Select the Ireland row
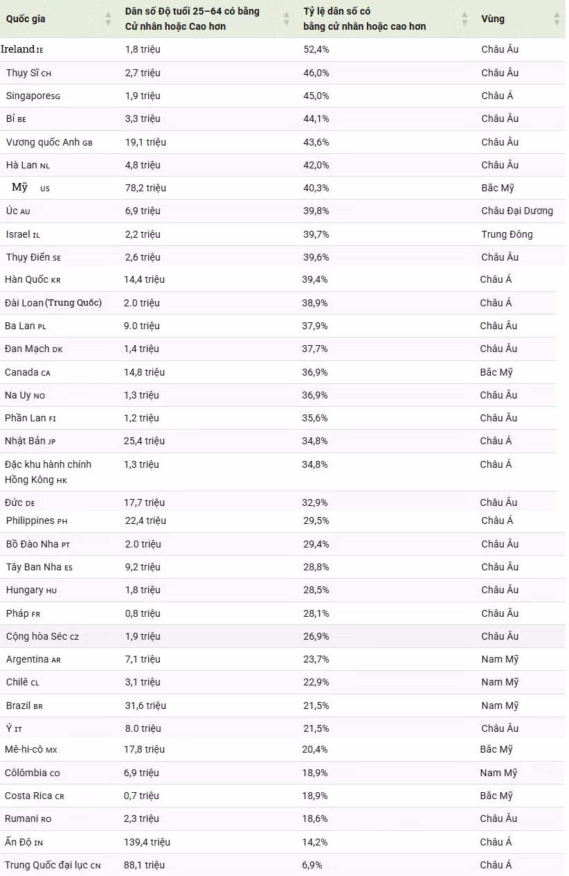Viewport: 569px width, 876px height. [x=282, y=49]
